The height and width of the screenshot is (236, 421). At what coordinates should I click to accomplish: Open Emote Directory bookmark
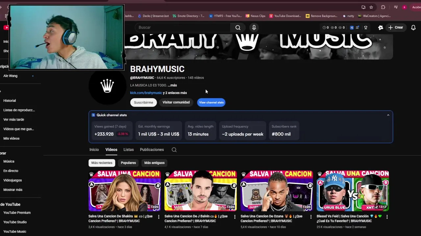[x=188, y=16]
